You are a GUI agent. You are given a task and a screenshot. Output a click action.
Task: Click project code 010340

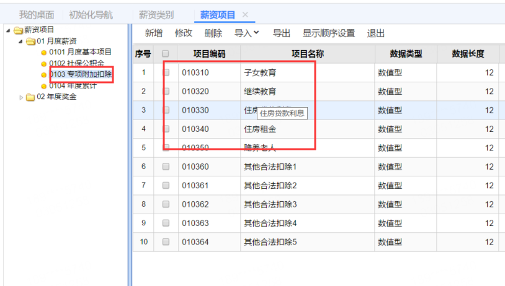[195, 129]
